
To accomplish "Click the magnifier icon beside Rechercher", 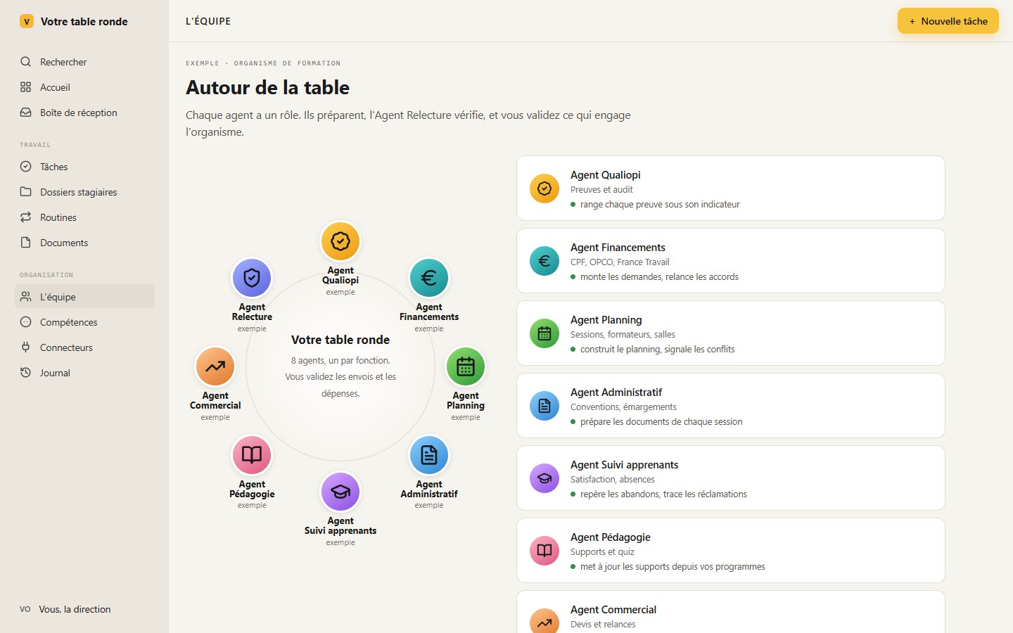I will pyautogui.click(x=26, y=62).
